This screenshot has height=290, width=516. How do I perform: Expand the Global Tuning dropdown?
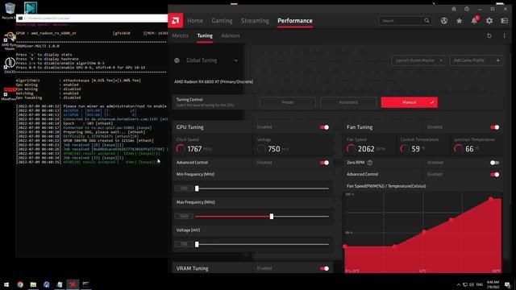pos(235,60)
